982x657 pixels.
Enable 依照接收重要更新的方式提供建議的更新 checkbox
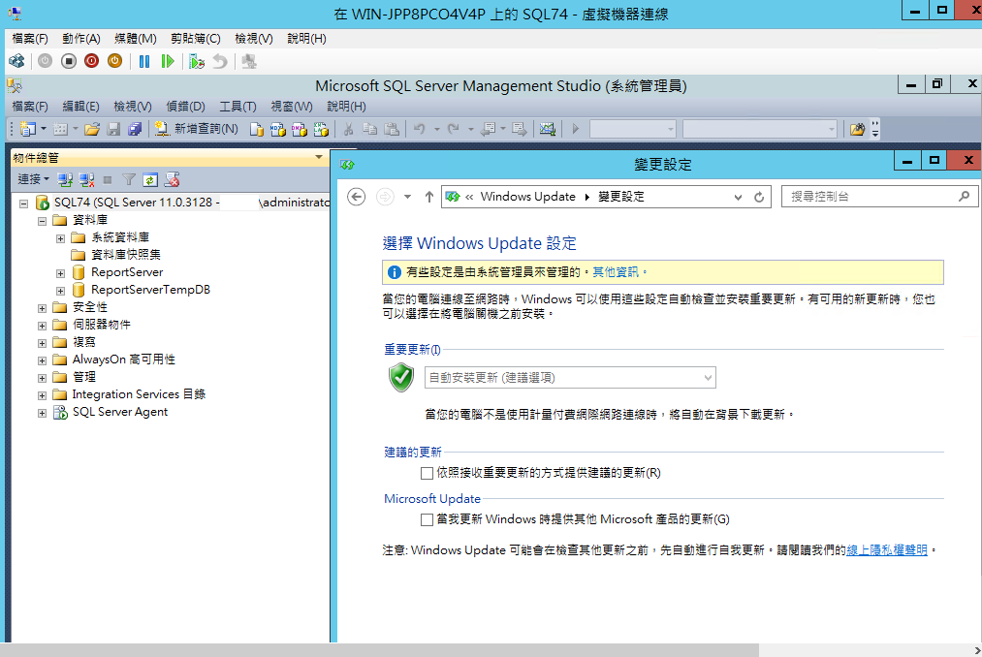tap(428, 473)
